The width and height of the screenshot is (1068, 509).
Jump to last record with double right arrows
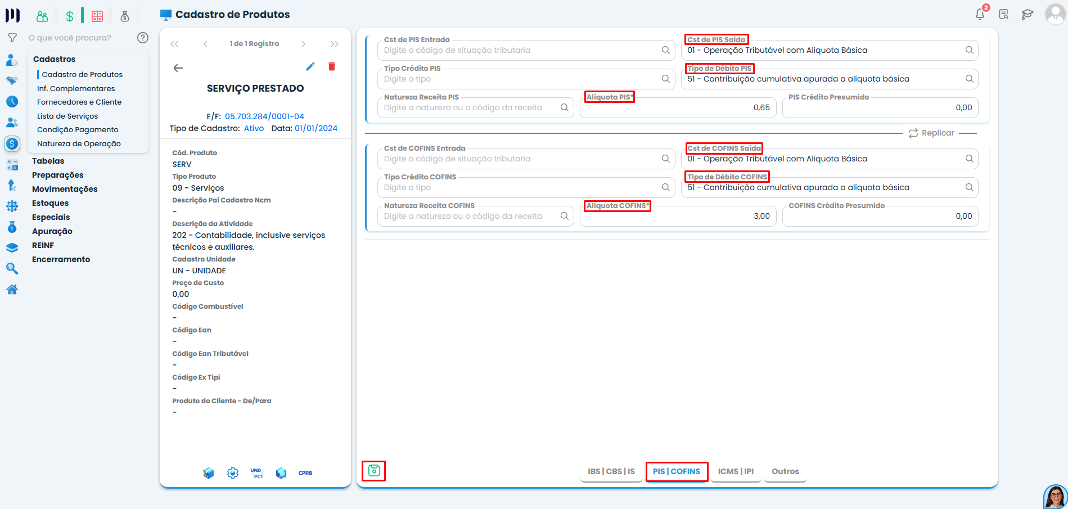(335, 44)
